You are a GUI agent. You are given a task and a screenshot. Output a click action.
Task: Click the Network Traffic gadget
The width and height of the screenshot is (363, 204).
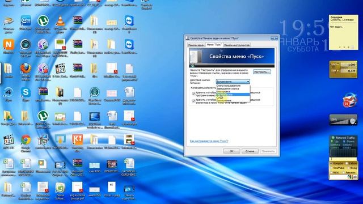tap(343, 146)
